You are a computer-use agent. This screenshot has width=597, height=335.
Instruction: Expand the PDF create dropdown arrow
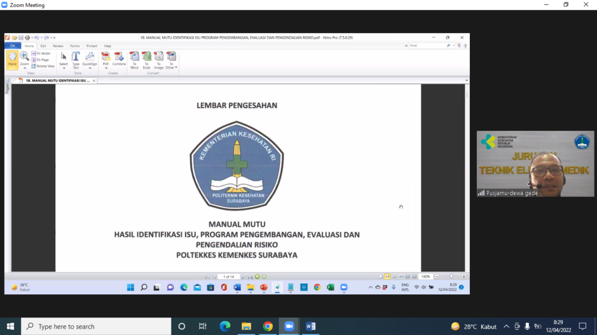(106, 69)
